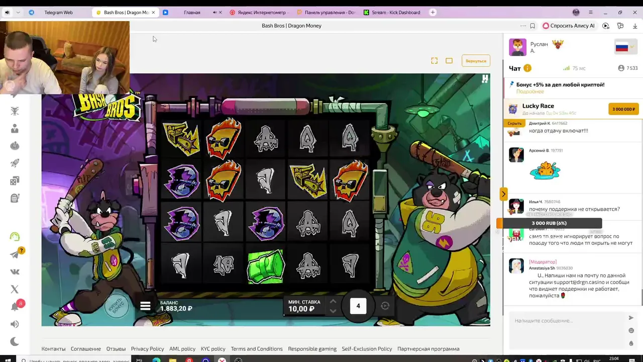This screenshot has height=362, width=643.
Task: Open the Windows Start menu
Action: pyautogui.click(x=8, y=360)
